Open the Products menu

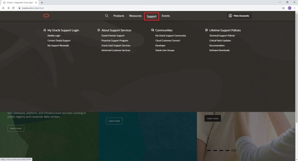click(x=119, y=16)
